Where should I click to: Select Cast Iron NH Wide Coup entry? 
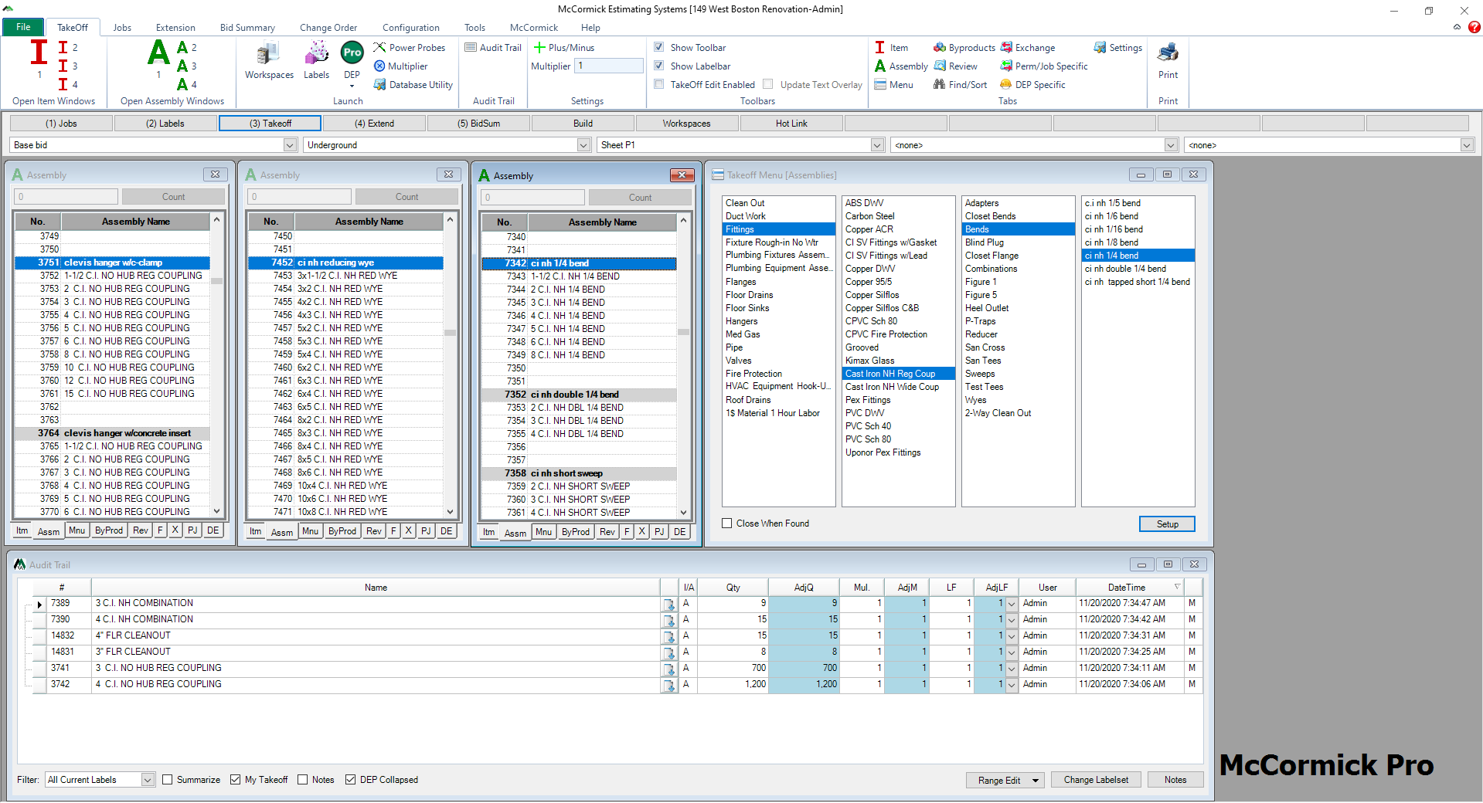point(892,387)
